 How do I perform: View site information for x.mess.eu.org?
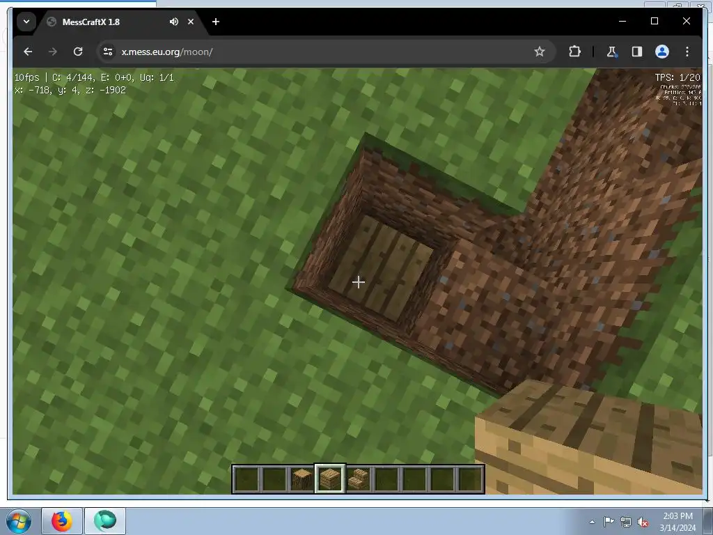pyautogui.click(x=108, y=52)
